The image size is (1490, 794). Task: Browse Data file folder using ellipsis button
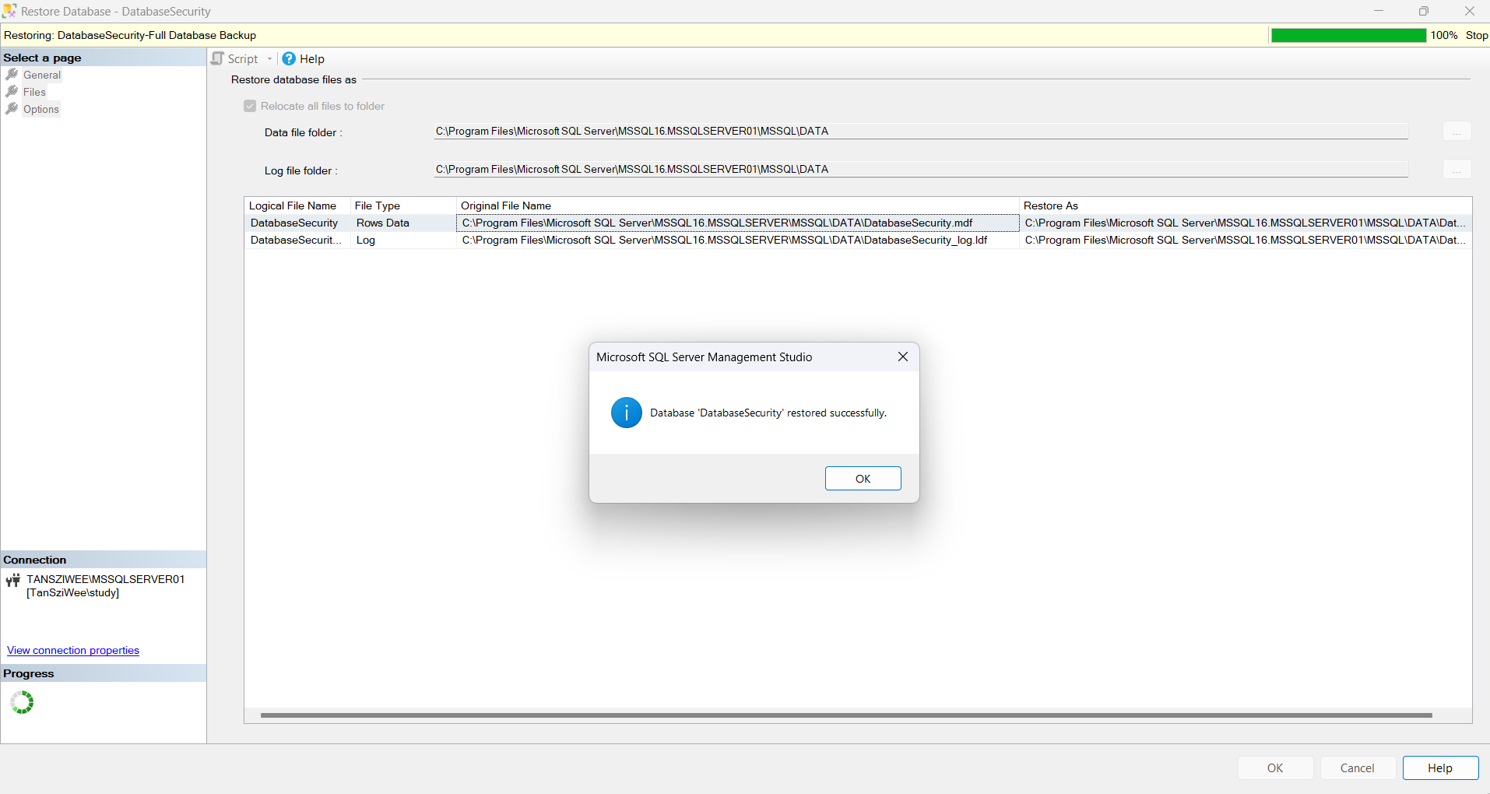click(1457, 131)
